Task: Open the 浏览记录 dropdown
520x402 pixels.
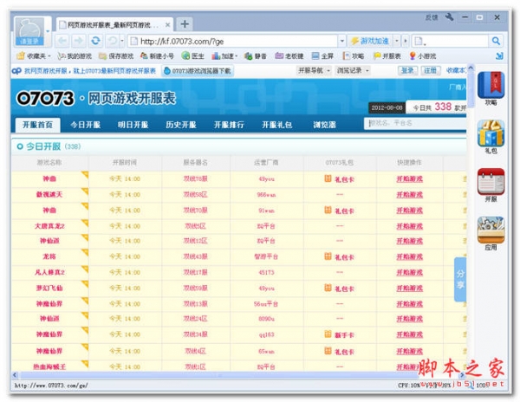Action: 353,70
